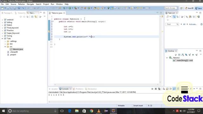Click Terminate stop square in Console toolbar
The image size is (203, 114).
coord(152,89)
